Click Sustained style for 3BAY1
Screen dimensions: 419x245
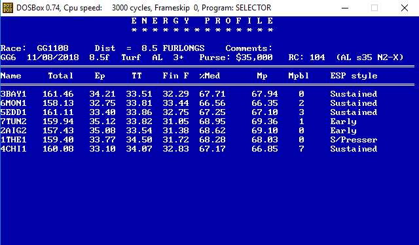[354, 94]
